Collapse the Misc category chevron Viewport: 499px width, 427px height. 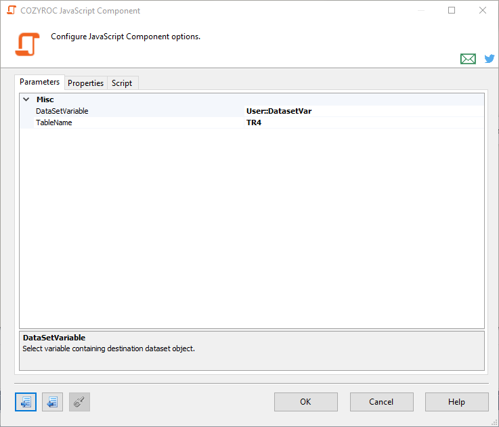(x=26, y=99)
